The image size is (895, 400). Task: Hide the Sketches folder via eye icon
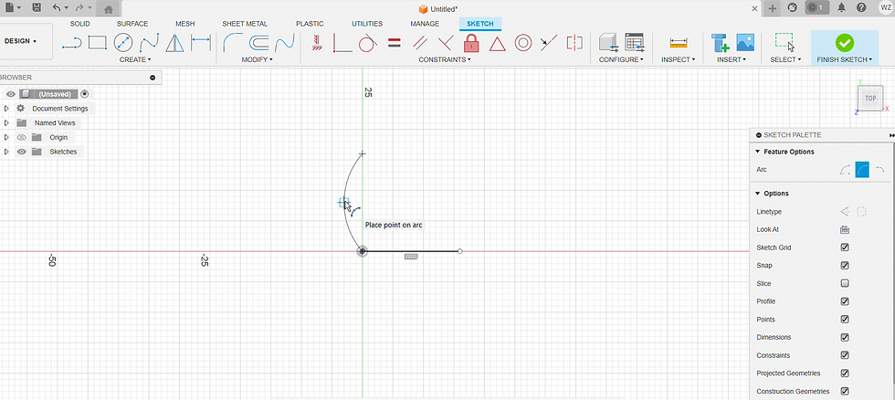point(22,152)
